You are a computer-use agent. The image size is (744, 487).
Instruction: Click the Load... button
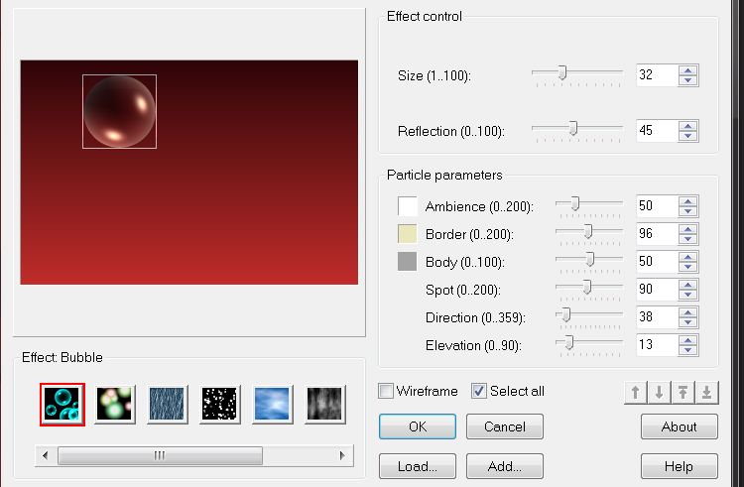[418, 466]
